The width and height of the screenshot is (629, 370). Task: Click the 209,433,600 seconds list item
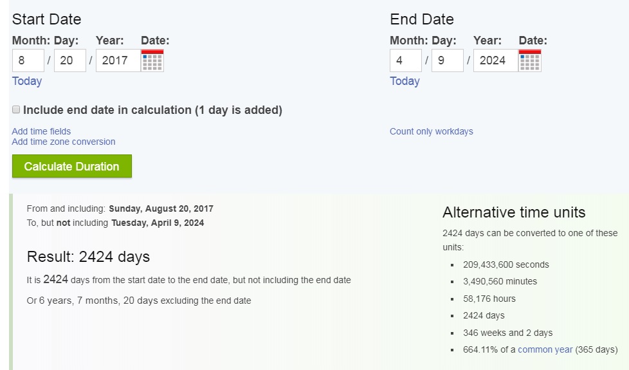coord(506,264)
